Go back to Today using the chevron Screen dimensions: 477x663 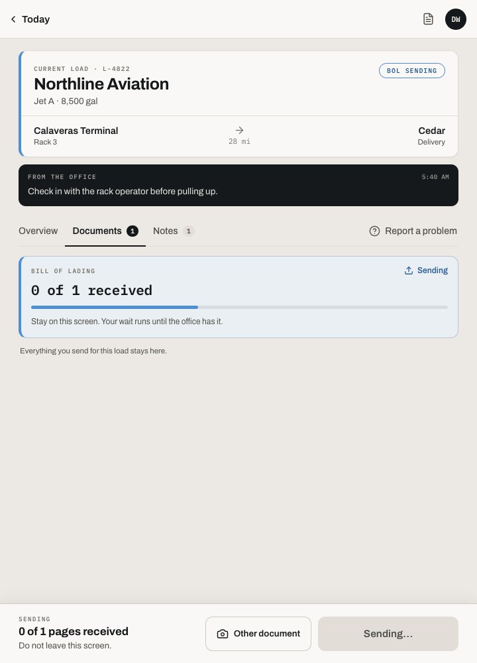tap(13, 19)
